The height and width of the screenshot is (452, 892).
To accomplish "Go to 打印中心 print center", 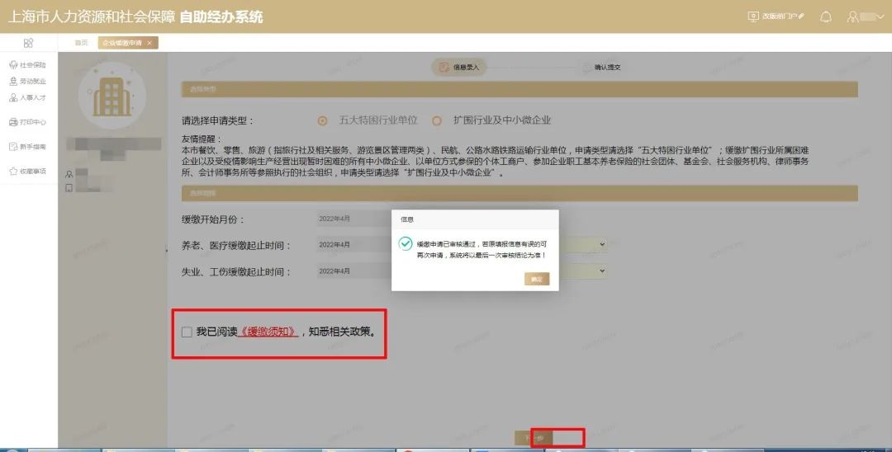I will coord(28,122).
